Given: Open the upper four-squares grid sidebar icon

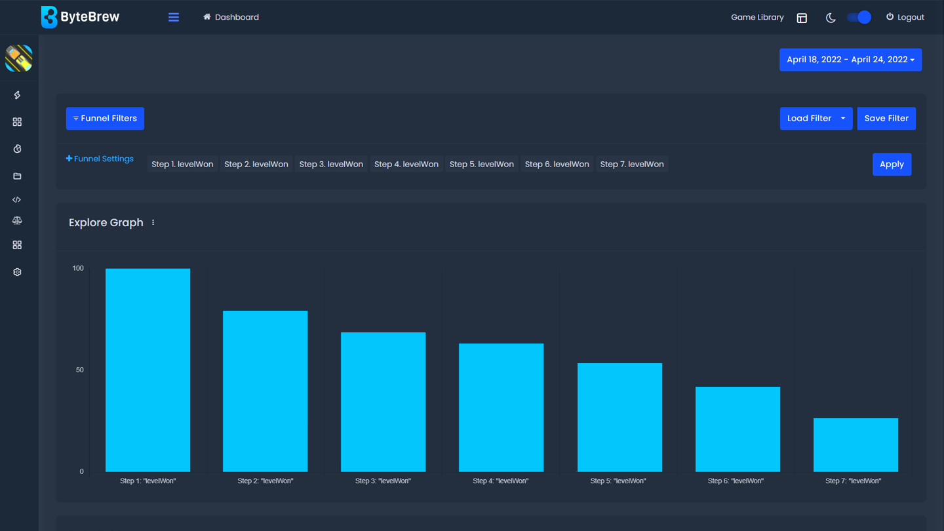Looking at the screenshot, I should click(17, 122).
